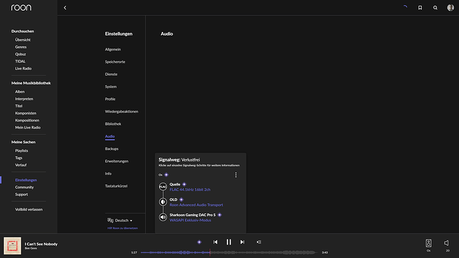Click the OLD Roon transport icon
The width and height of the screenshot is (459, 258).
tap(163, 202)
